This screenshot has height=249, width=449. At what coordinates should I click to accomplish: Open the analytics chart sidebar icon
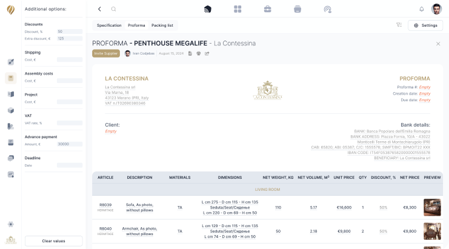coord(10,174)
